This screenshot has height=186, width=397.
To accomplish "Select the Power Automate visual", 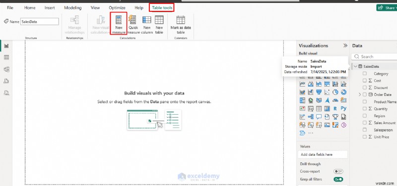I will (x=302, y=133).
